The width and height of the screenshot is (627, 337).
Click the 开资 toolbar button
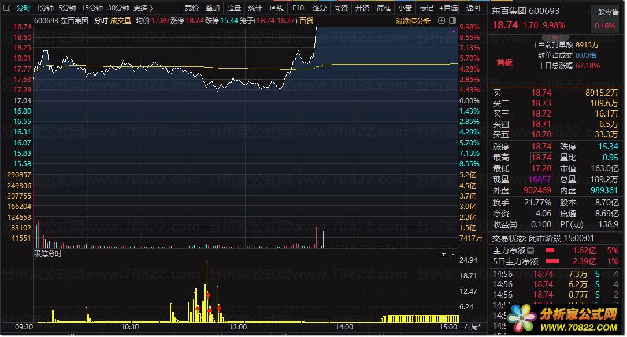(362, 8)
